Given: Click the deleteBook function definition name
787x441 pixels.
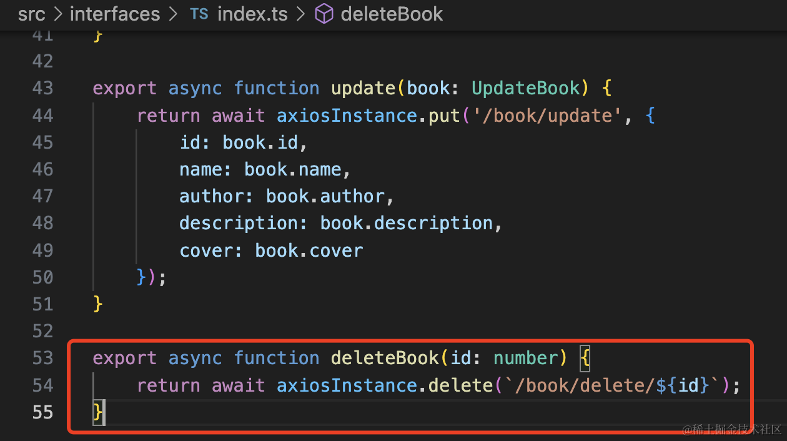Looking at the screenshot, I should pos(385,359).
